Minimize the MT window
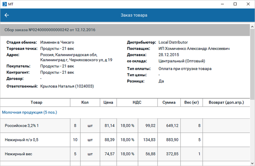255x166 pixels. [x=220, y=4]
